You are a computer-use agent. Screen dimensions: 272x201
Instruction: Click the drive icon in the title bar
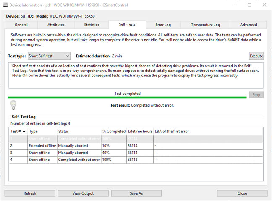click(5, 5)
